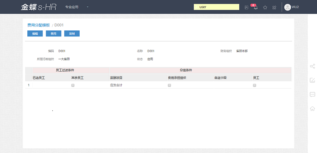317x153 pixels.
Task: Open the notifications bell icon
Action: (256, 8)
